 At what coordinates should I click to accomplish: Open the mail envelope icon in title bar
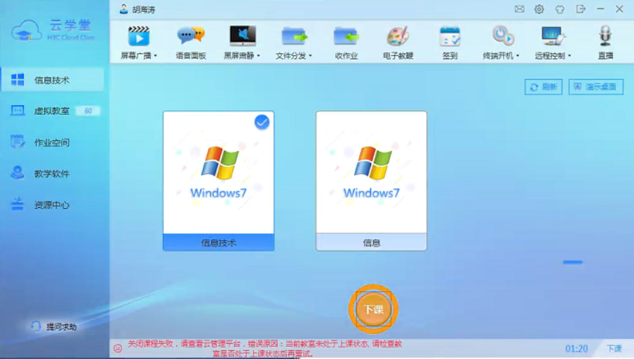pos(520,9)
